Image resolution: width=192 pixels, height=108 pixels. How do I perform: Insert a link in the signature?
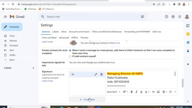[x=153, y=92]
